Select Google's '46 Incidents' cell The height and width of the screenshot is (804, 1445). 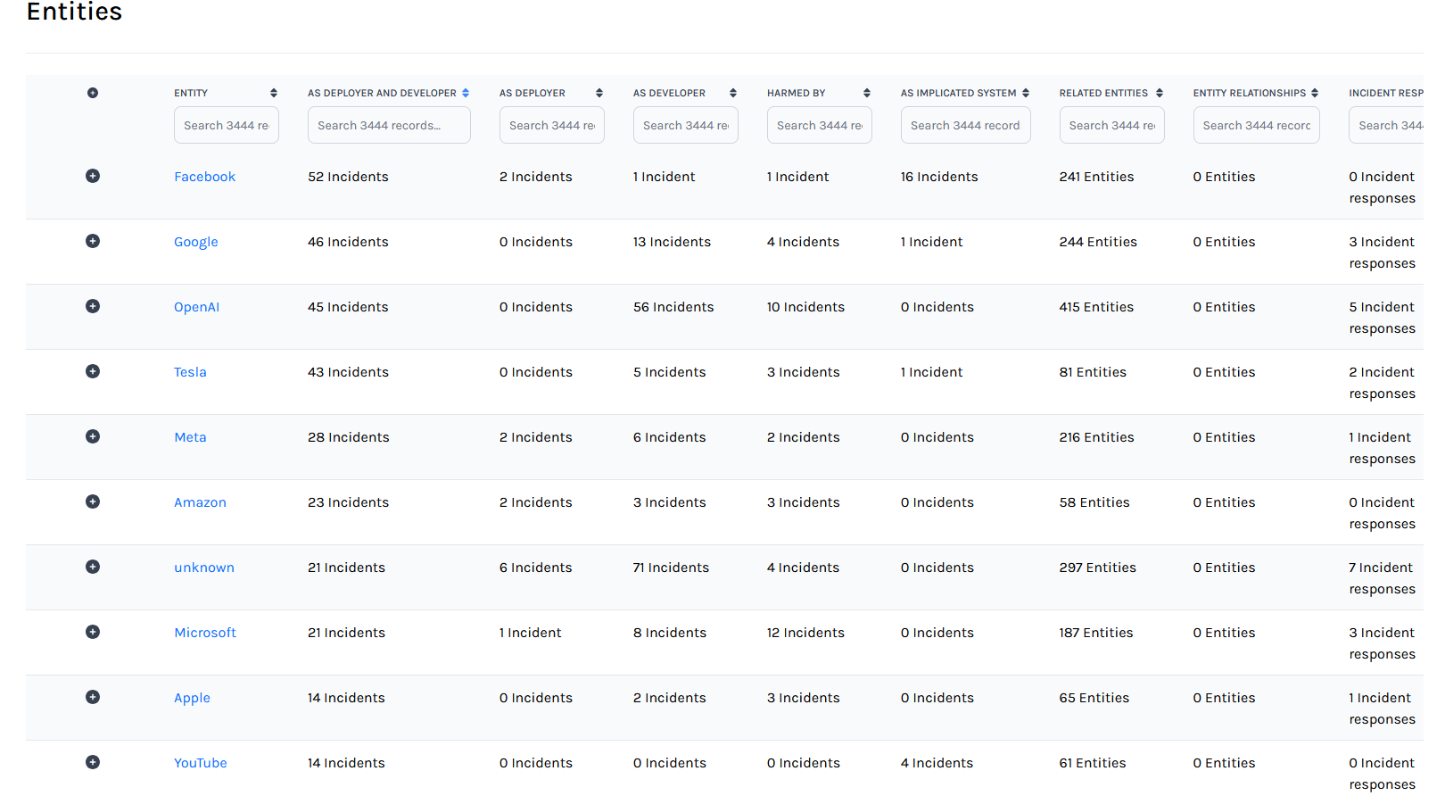(349, 242)
